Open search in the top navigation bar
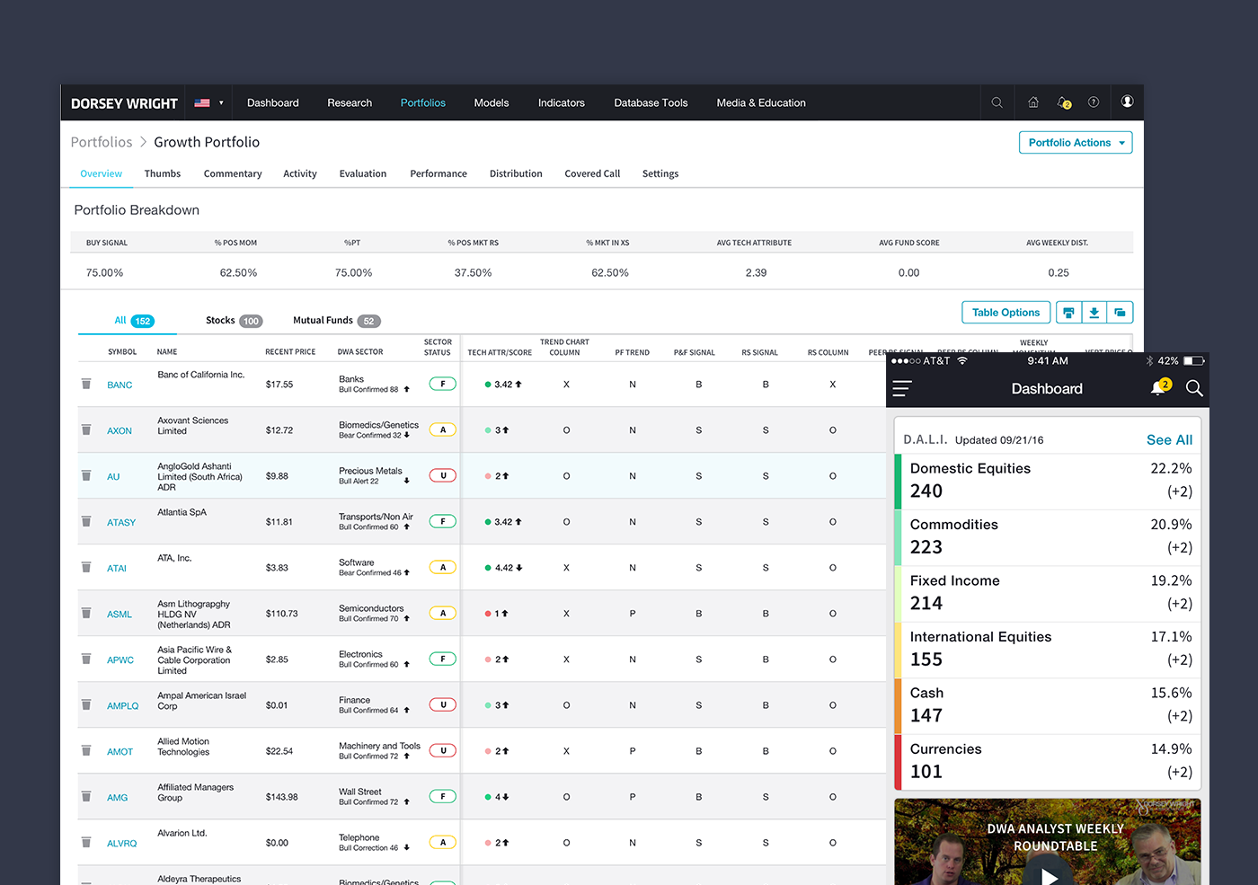Image resolution: width=1258 pixels, height=885 pixels. tap(997, 102)
